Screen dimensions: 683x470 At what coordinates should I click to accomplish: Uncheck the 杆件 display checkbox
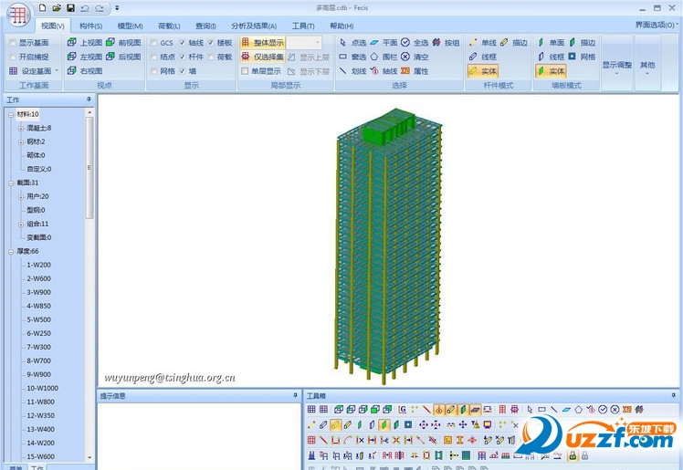(182, 57)
